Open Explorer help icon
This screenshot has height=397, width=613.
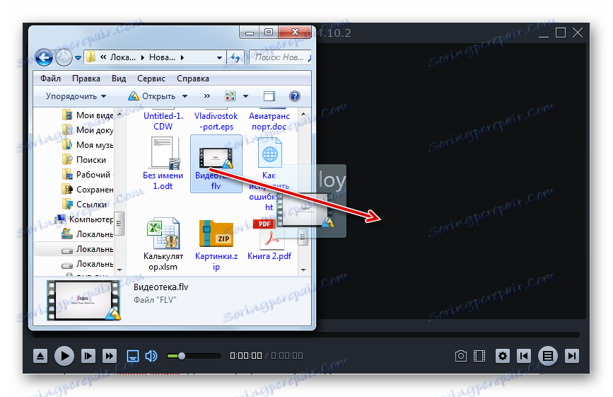click(295, 96)
